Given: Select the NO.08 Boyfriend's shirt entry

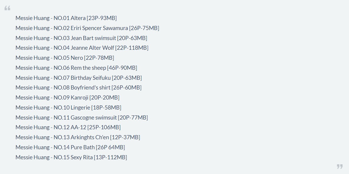Looking at the screenshot, I should tap(79, 87).
